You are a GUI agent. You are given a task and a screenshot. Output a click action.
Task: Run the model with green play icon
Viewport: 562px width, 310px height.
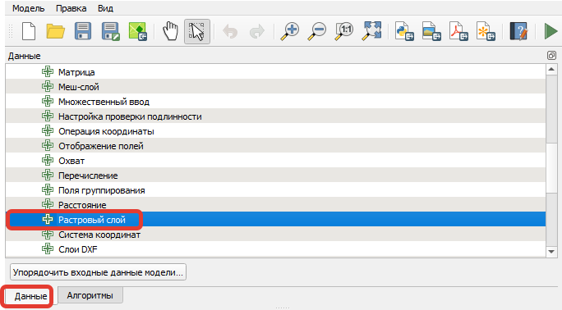click(x=550, y=31)
